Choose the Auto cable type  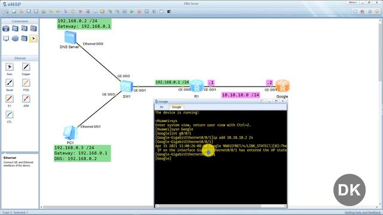10,67
